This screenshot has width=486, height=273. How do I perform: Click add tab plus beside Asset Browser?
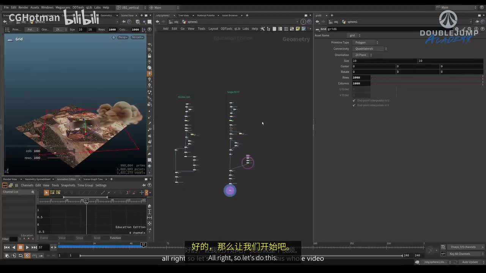[x=247, y=16]
